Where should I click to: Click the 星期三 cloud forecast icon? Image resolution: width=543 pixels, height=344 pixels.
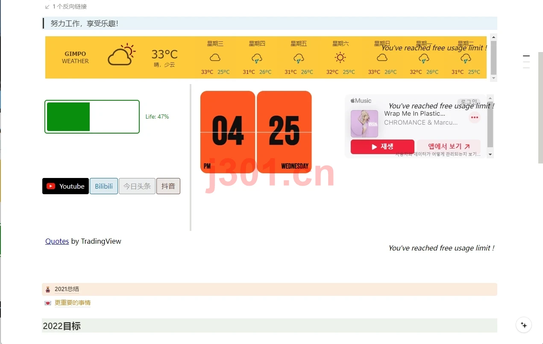click(215, 58)
